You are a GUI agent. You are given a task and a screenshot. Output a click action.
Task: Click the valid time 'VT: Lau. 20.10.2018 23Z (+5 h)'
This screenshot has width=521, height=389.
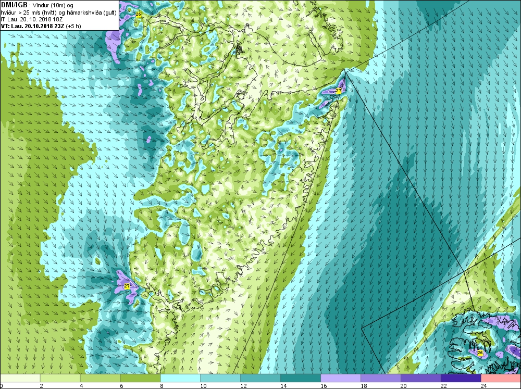pos(41,26)
